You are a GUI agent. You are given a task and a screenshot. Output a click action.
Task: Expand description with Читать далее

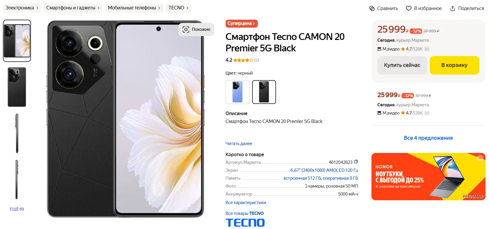coord(239,144)
